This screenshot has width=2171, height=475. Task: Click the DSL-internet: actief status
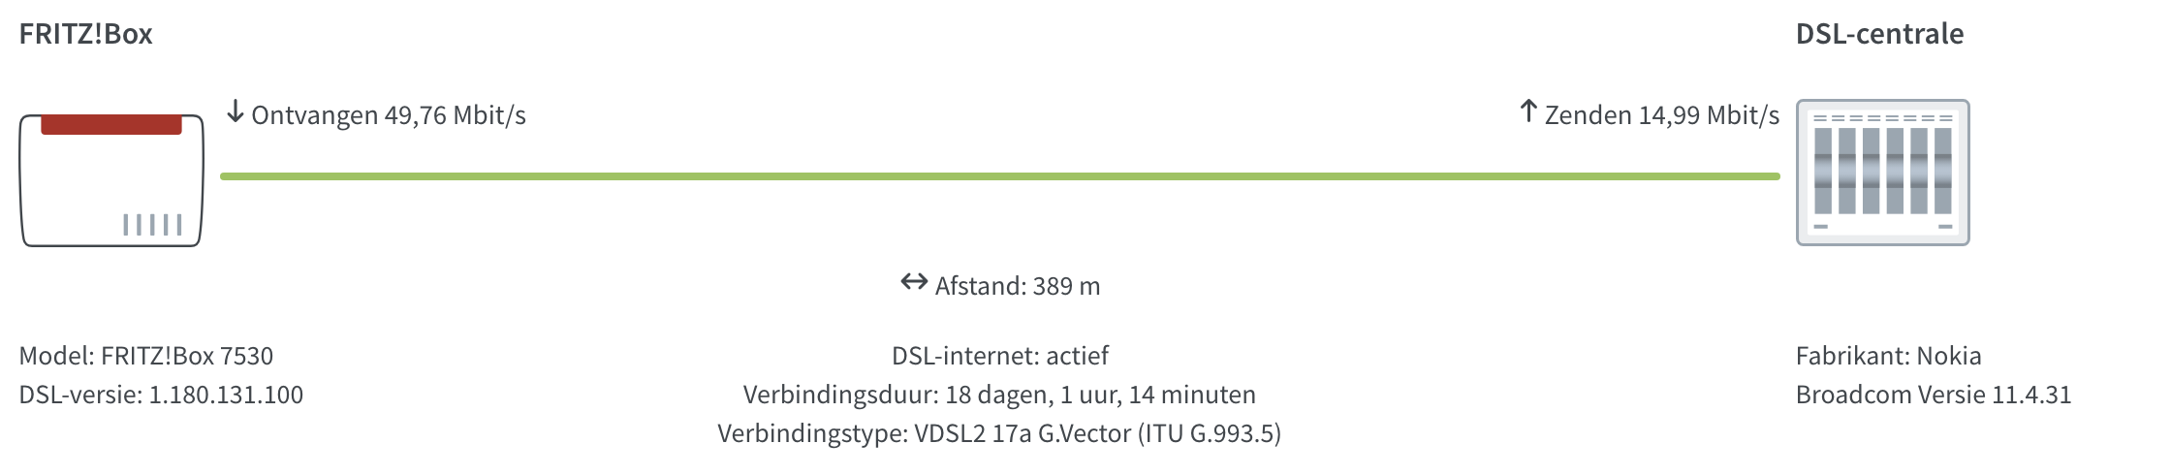999,356
